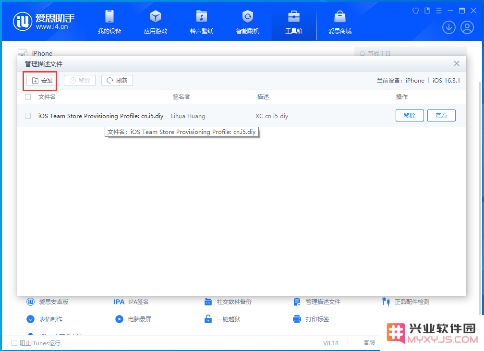Go to the 智能刷机 tab
This screenshot has width=484, height=351.
coord(248,22)
